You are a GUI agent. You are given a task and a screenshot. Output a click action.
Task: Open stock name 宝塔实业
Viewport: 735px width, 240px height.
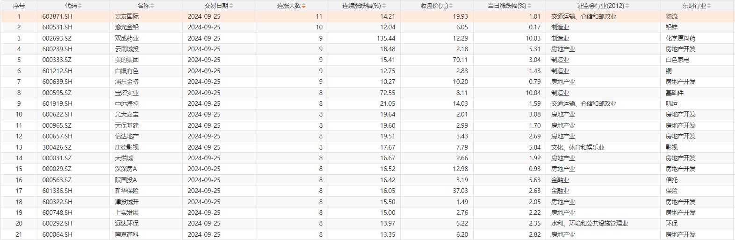[x=127, y=93]
